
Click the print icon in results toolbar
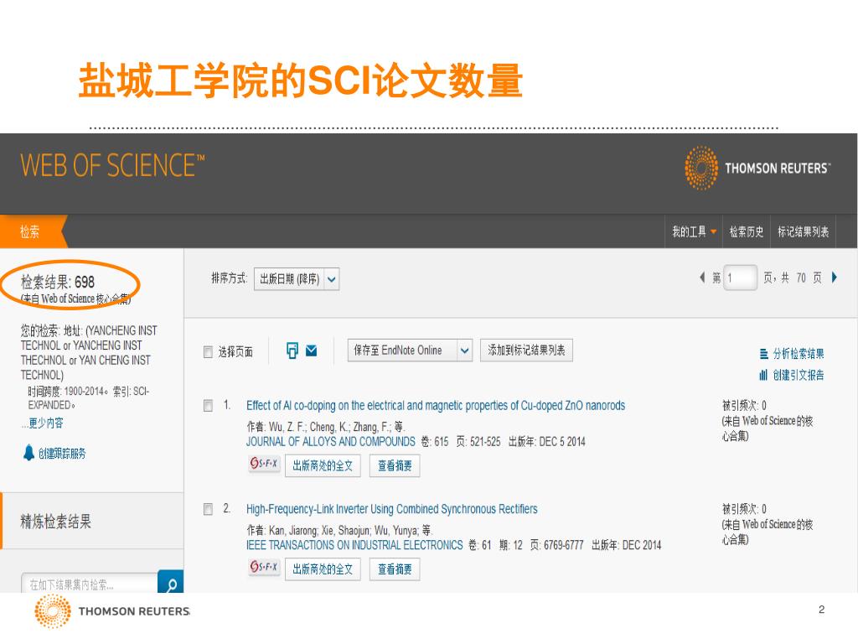[292, 351]
